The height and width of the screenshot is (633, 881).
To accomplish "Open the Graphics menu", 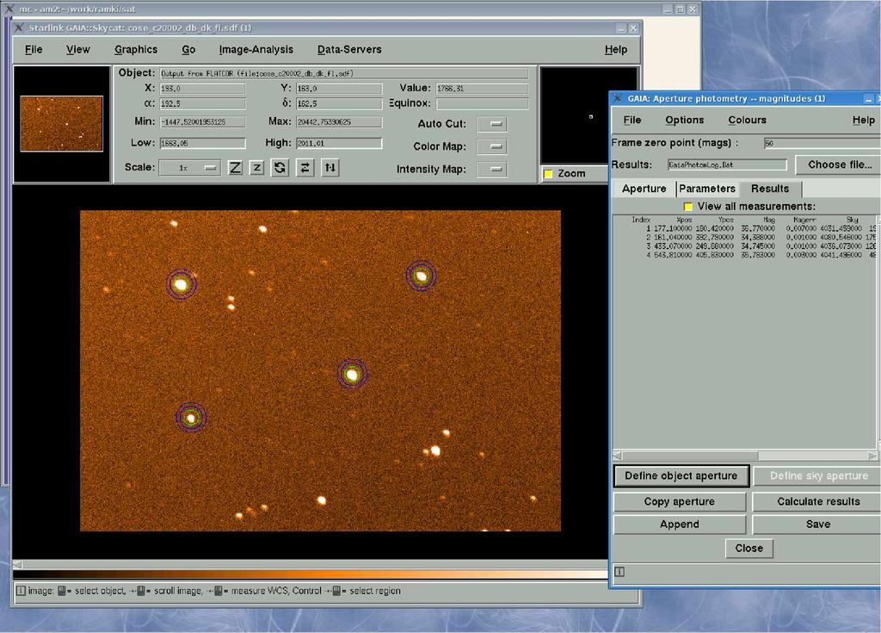I will click(136, 49).
